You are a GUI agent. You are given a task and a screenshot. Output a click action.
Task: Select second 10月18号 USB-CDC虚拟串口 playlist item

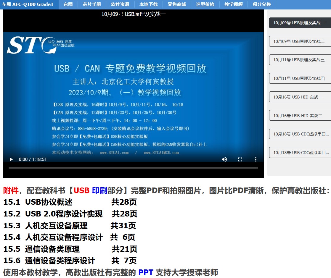[300, 153]
